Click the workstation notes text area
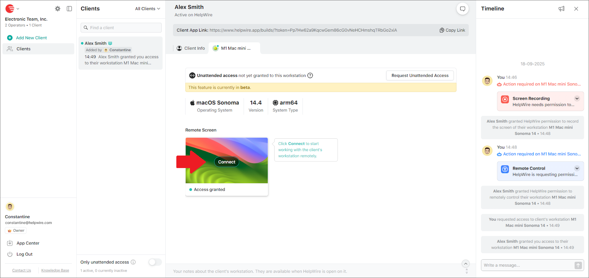This screenshot has height=278, width=589. pyautogui.click(x=260, y=271)
